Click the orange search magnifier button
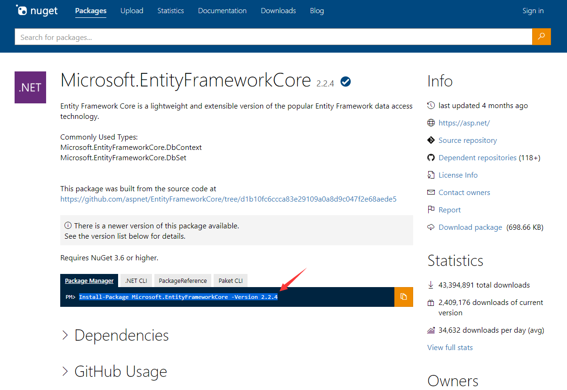 pyautogui.click(x=541, y=37)
